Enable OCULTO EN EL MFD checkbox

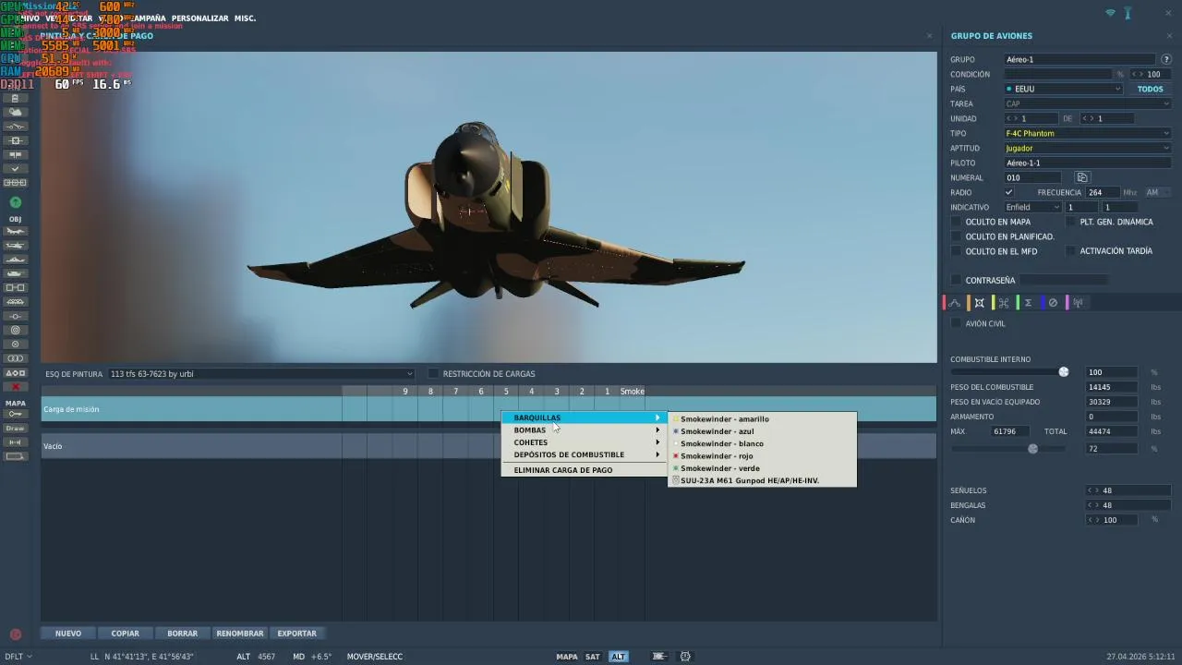pyautogui.click(x=957, y=251)
